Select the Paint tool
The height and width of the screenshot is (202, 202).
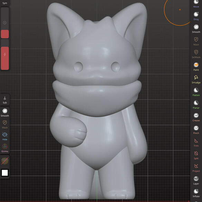click(196, 67)
